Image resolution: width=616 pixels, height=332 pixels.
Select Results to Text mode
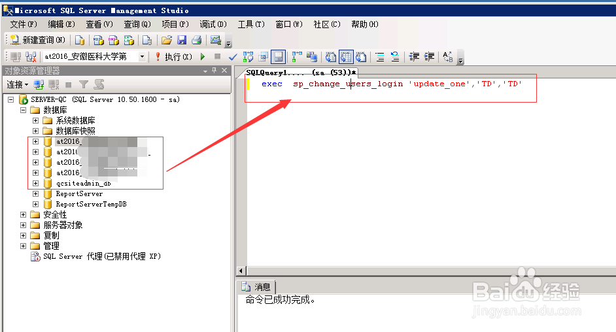click(x=331, y=57)
